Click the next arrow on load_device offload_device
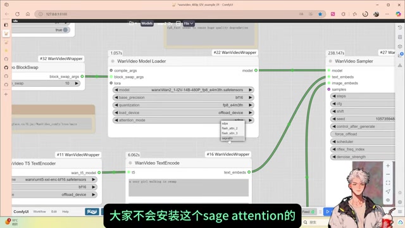This screenshot has width=405, height=228. (251, 113)
